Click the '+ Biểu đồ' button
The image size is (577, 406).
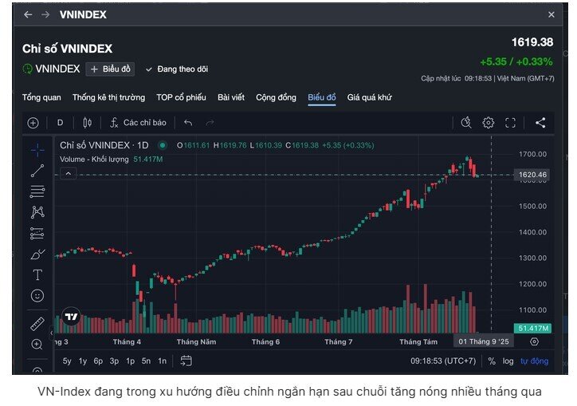click(111, 69)
